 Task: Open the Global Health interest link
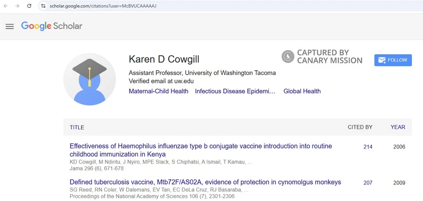302,91
